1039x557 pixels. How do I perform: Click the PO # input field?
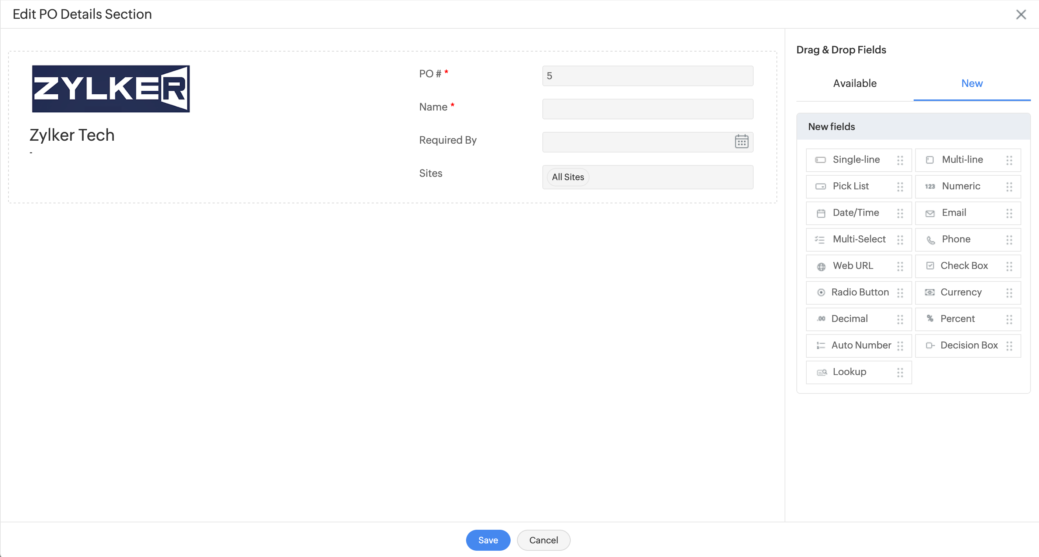click(x=647, y=76)
